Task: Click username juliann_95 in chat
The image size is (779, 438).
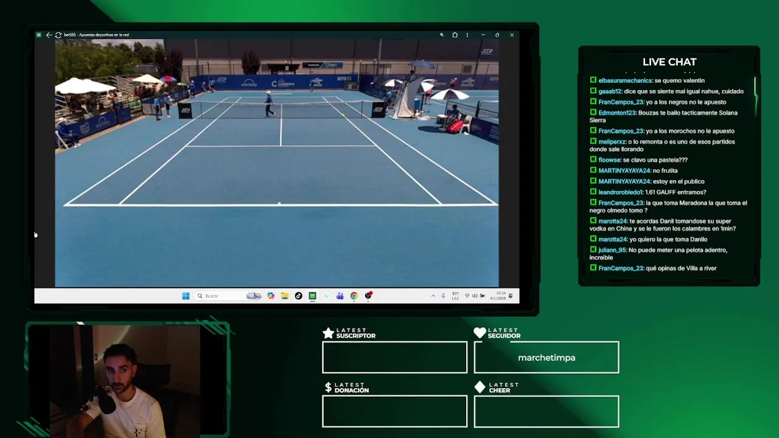Action: [612, 250]
